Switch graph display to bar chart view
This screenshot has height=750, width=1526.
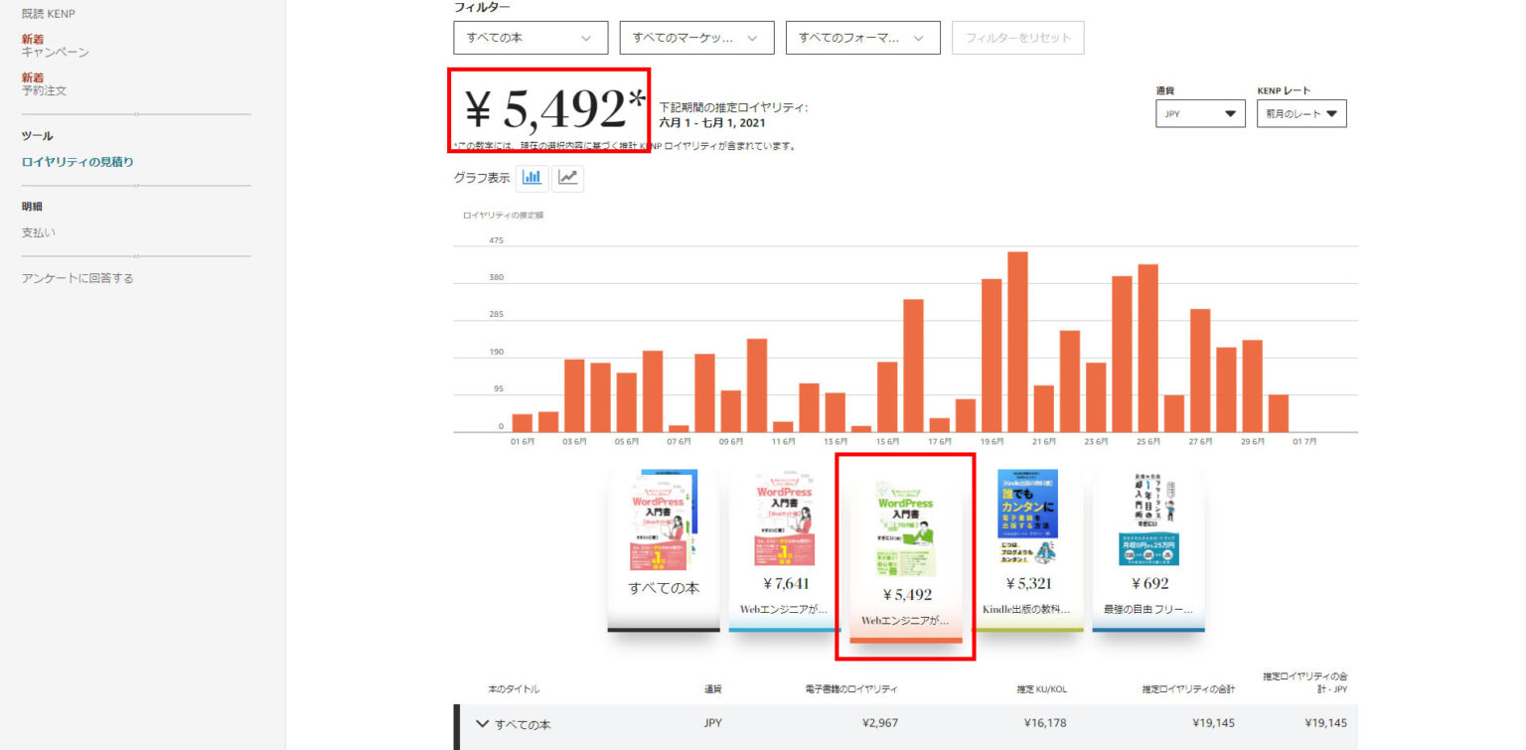pos(534,179)
